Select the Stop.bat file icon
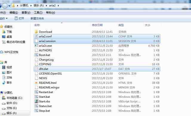The height and width of the screenshot is (116, 191). pos(36,111)
